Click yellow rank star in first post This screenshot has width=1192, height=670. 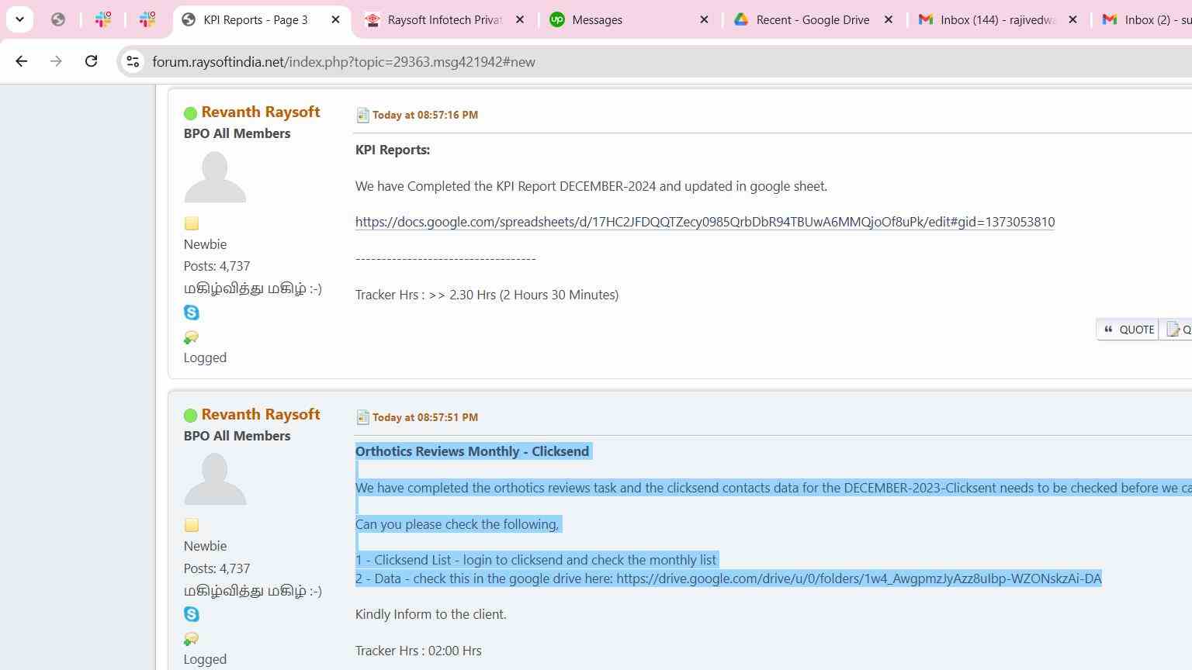coord(192,223)
